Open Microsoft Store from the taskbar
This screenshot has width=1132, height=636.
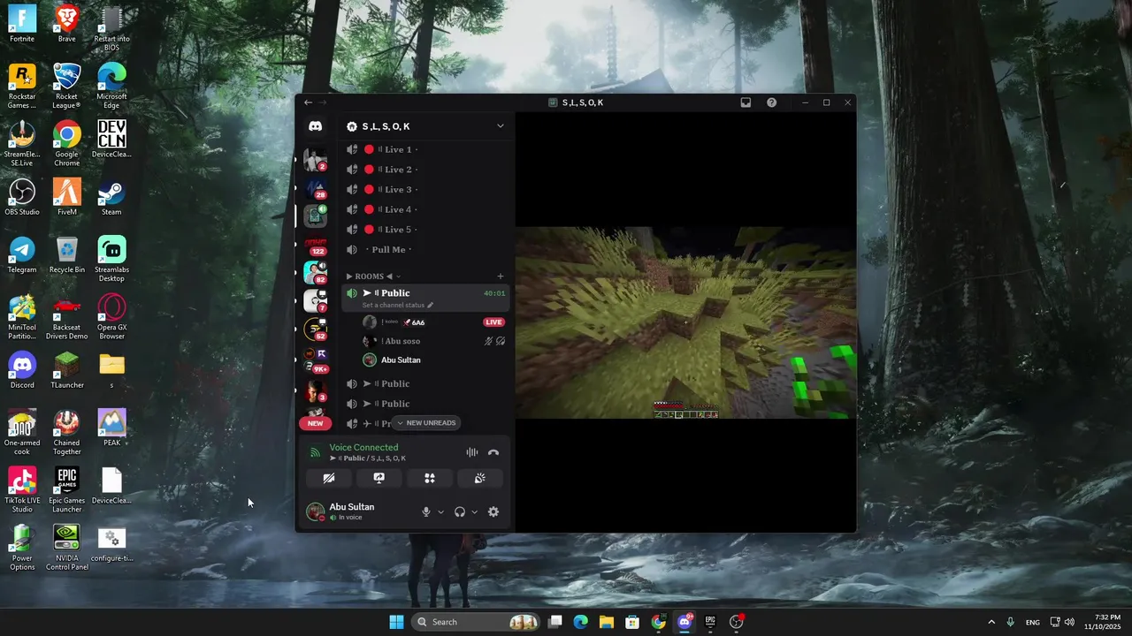(632, 622)
